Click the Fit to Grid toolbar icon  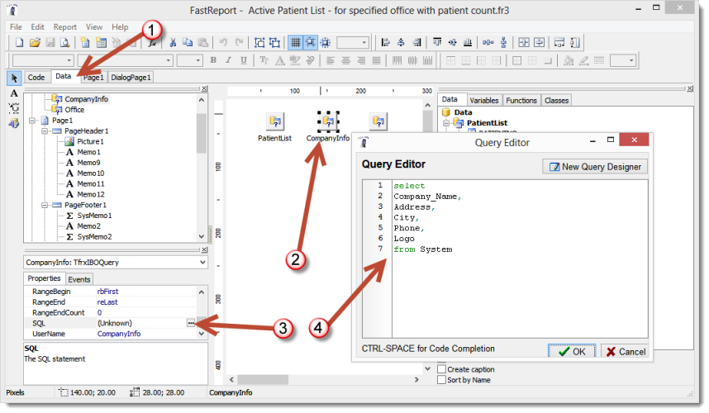coord(326,42)
